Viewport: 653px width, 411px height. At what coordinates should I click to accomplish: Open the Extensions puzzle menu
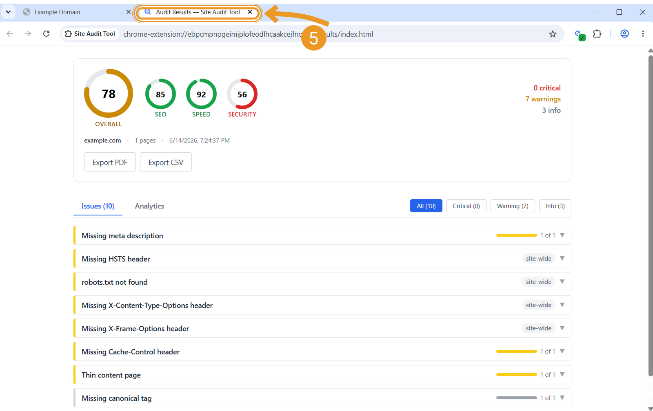coord(597,34)
